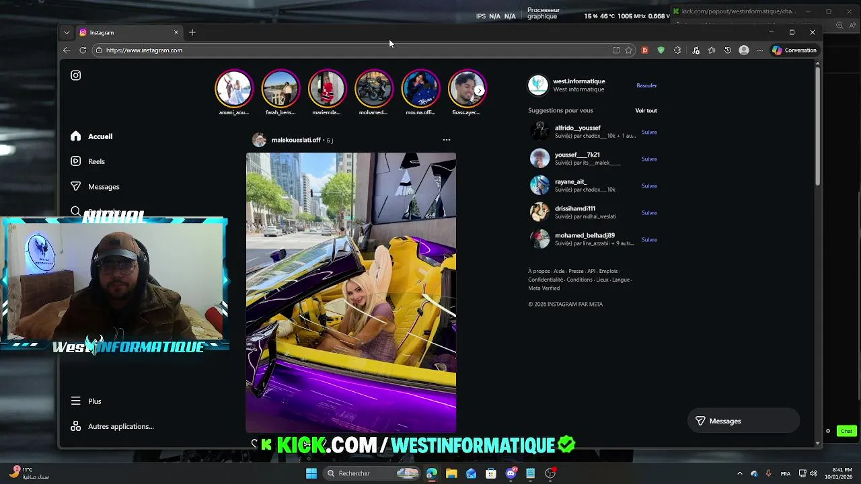This screenshot has width=861, height=484.
Task: Click FRA language indicator
Action: (x=786, y=473)
